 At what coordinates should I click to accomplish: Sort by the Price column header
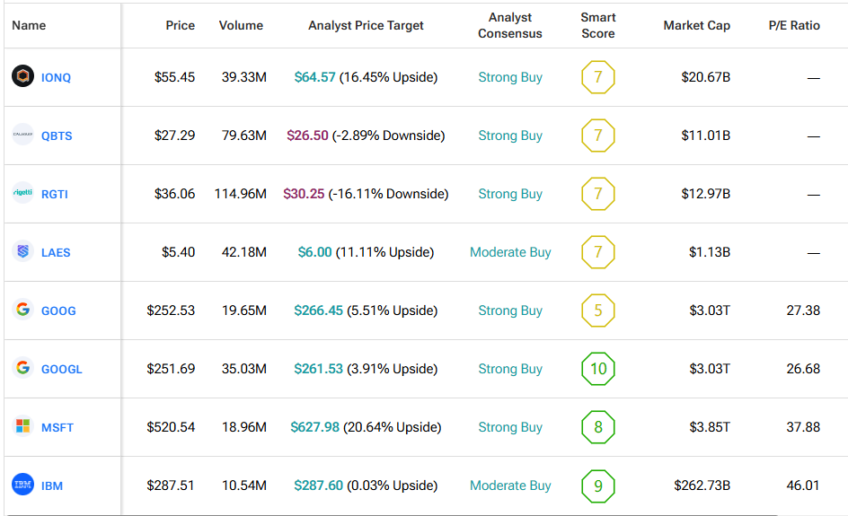(x=180, y=25)
